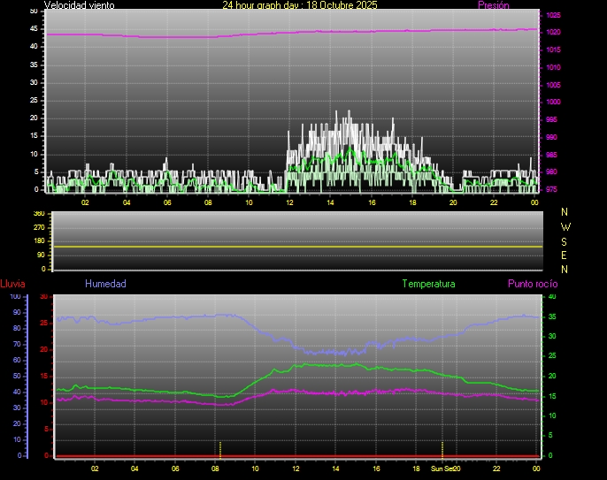Select the S letter on direction scale

pyautogui.click(x=565, y=240)
